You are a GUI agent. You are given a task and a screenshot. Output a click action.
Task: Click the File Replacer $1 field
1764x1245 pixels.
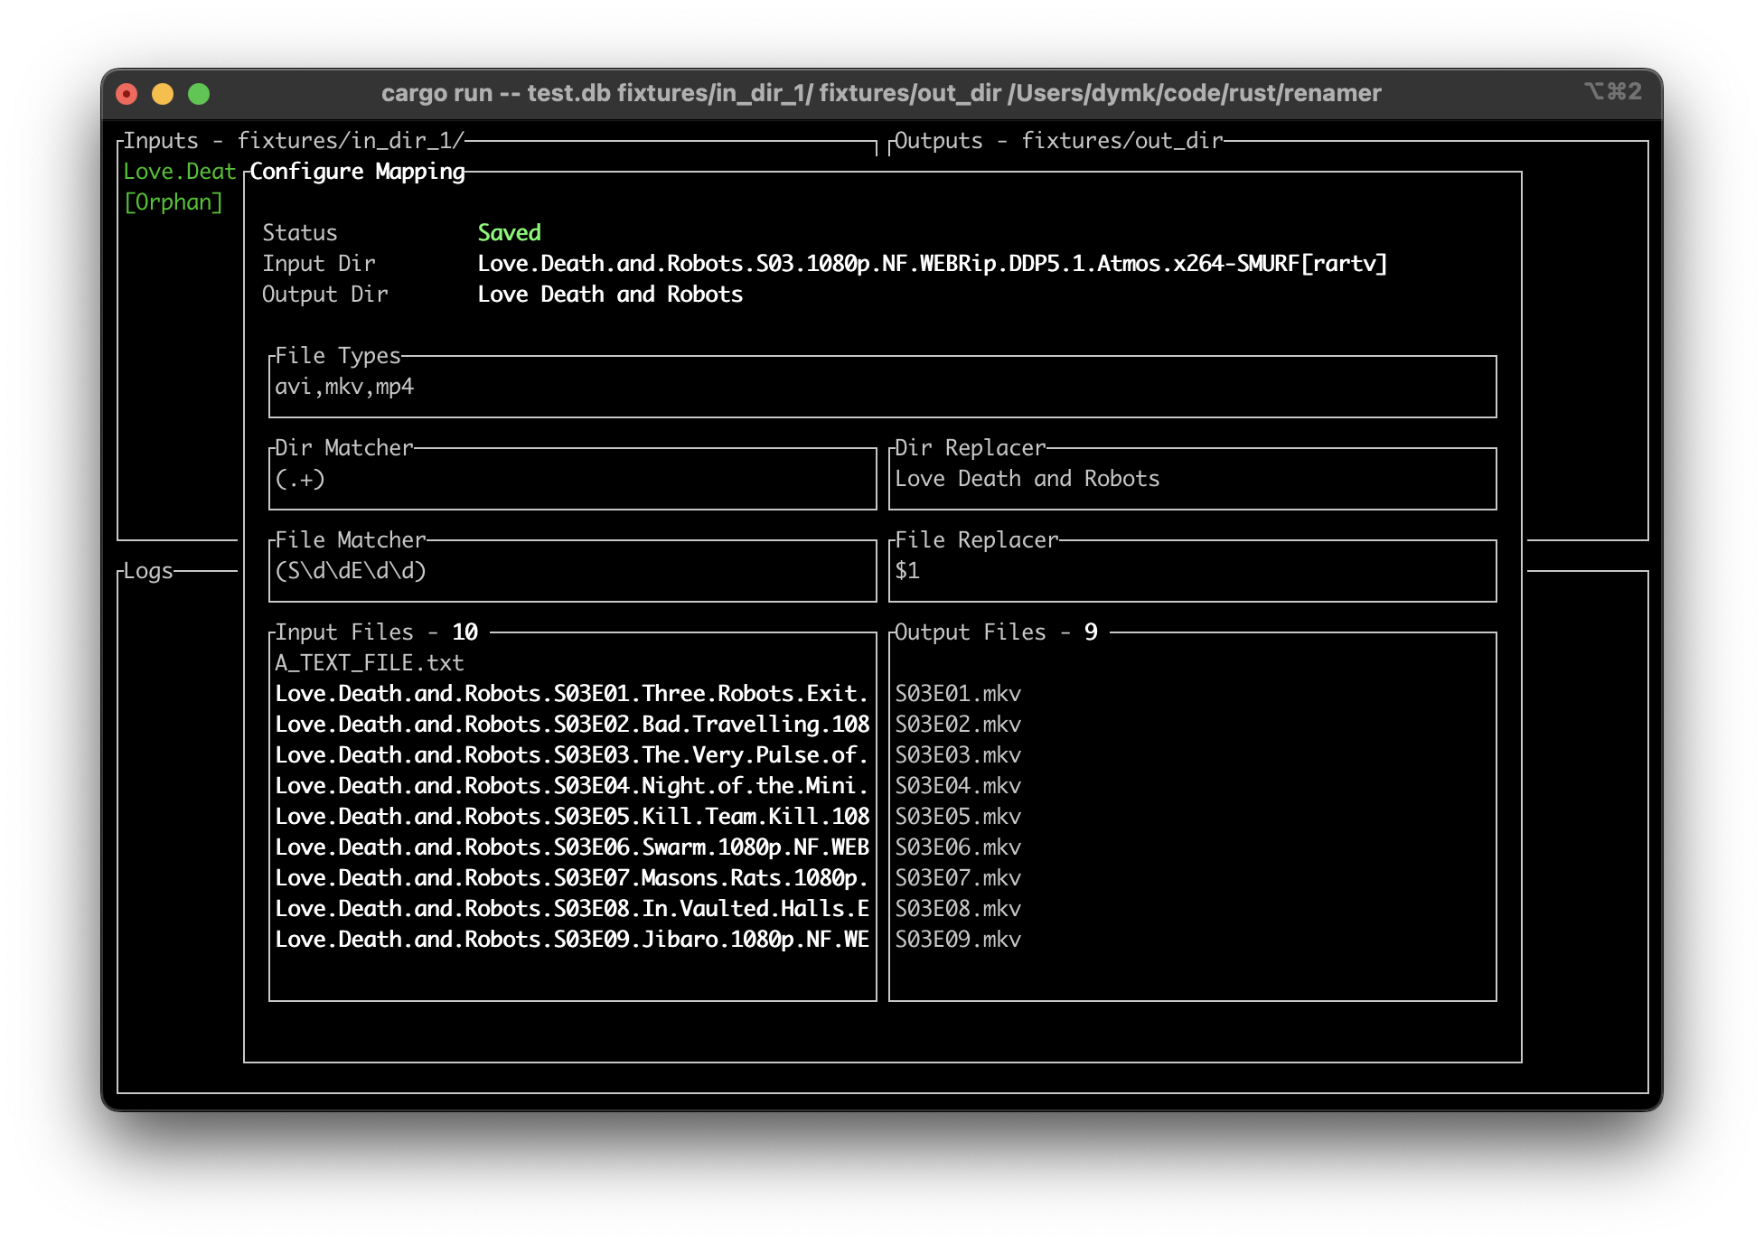click(x=1191, y=572)
